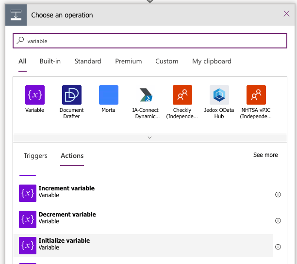Screen dimensions: 297x264
Task: Collapse the connectors list chevron
Action: coord(149,138)
